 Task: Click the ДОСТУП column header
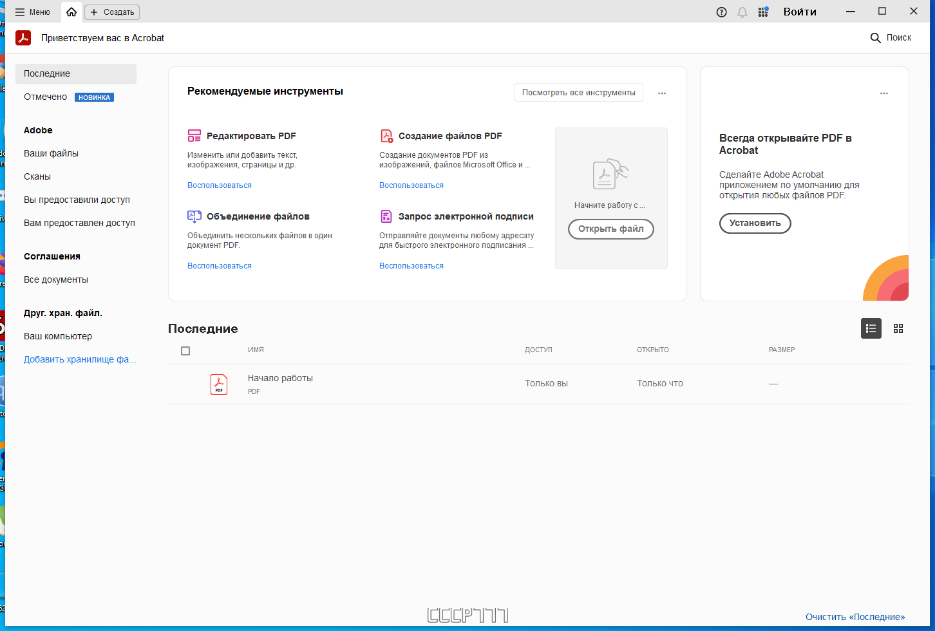[538, 350]
